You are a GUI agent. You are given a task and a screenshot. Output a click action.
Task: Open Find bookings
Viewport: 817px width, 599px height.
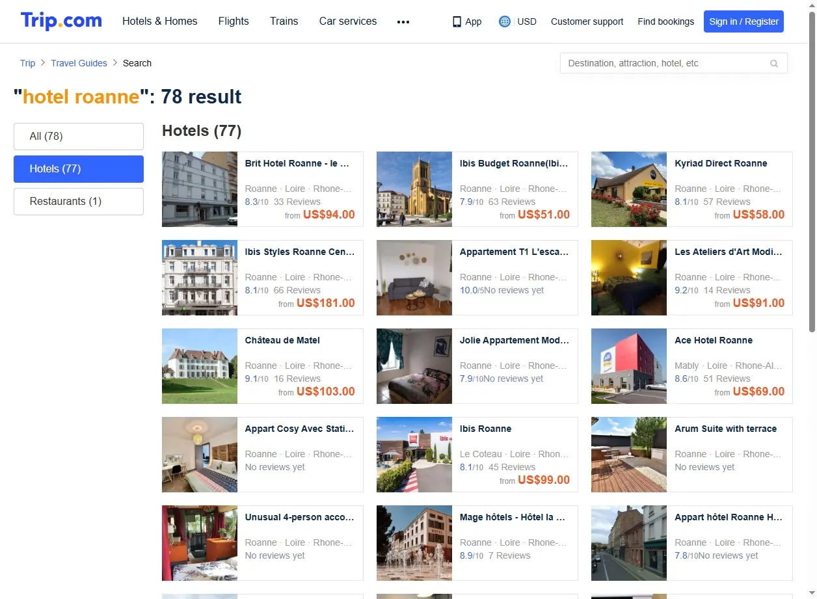tap(665, 21)
